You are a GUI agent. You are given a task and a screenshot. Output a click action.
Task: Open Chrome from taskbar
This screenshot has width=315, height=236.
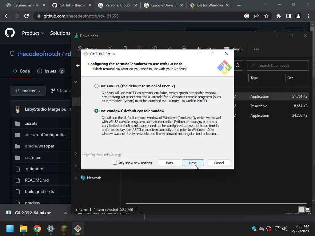37,229
